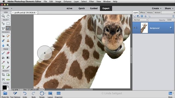Viewport: 175px width, 98px height.
Task: Select the Eraser tool
Action: 8,53
